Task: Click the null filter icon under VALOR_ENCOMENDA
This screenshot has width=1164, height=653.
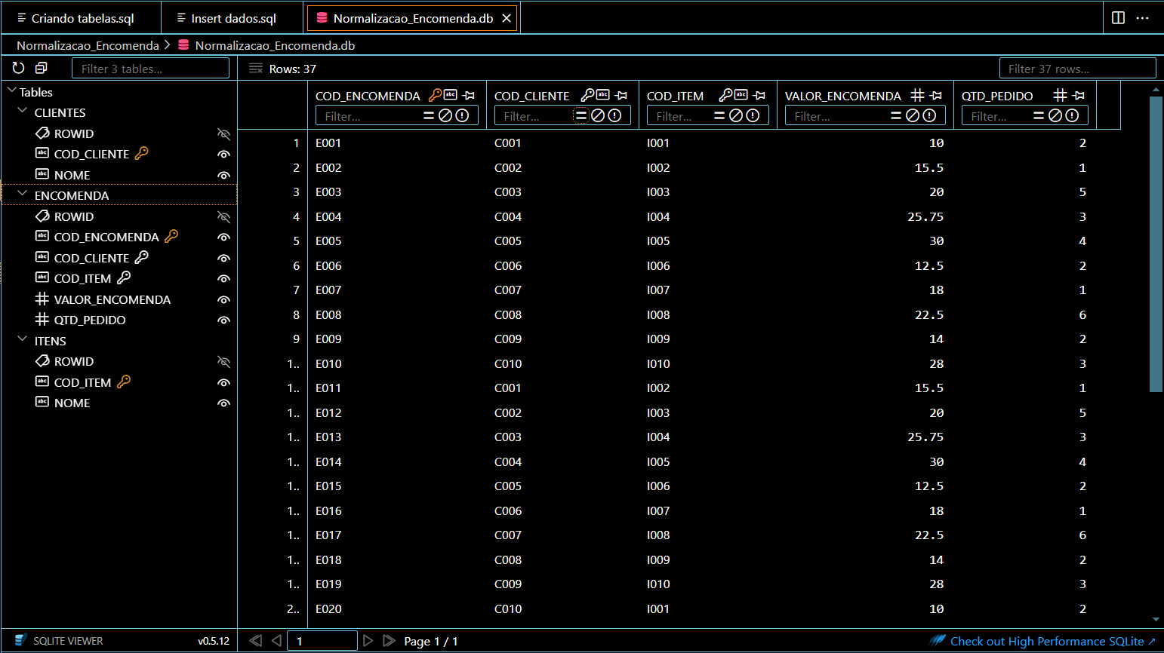Action: click(x=913, y=115)
